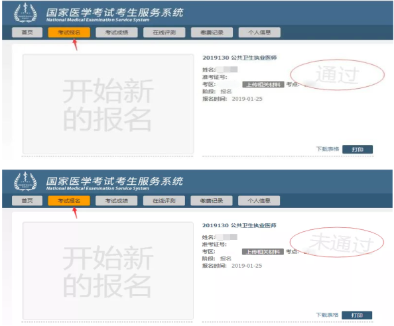Viewport: 394px width, 326px height.
Task: Click 开始新的报名 panel in the upper screenshot
Action: tap(108, 104)
